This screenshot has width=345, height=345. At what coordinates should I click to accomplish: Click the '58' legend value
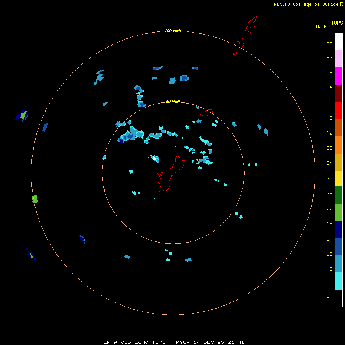(x=329, y=72)
